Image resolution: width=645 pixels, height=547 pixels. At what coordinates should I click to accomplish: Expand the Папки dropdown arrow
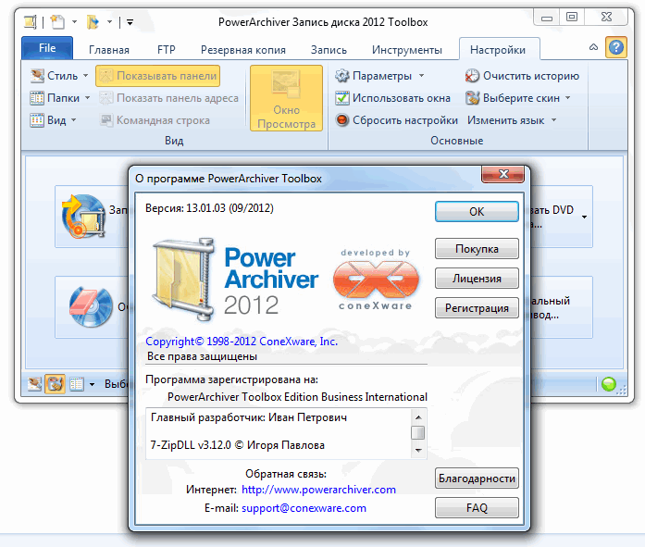tap(87, 98)
